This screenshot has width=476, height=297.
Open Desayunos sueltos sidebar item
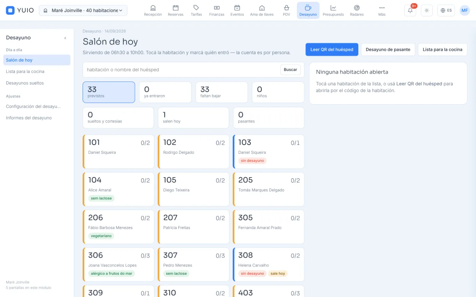[x=37, y=83]
